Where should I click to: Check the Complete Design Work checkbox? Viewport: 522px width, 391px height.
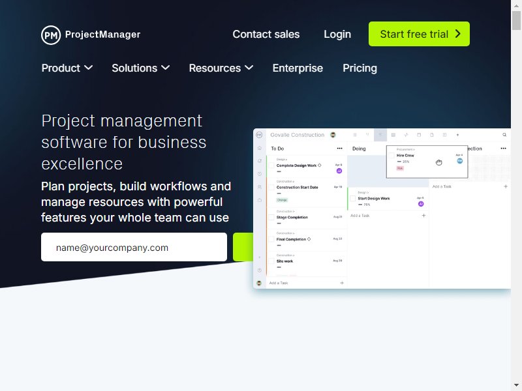click(271, 166)
